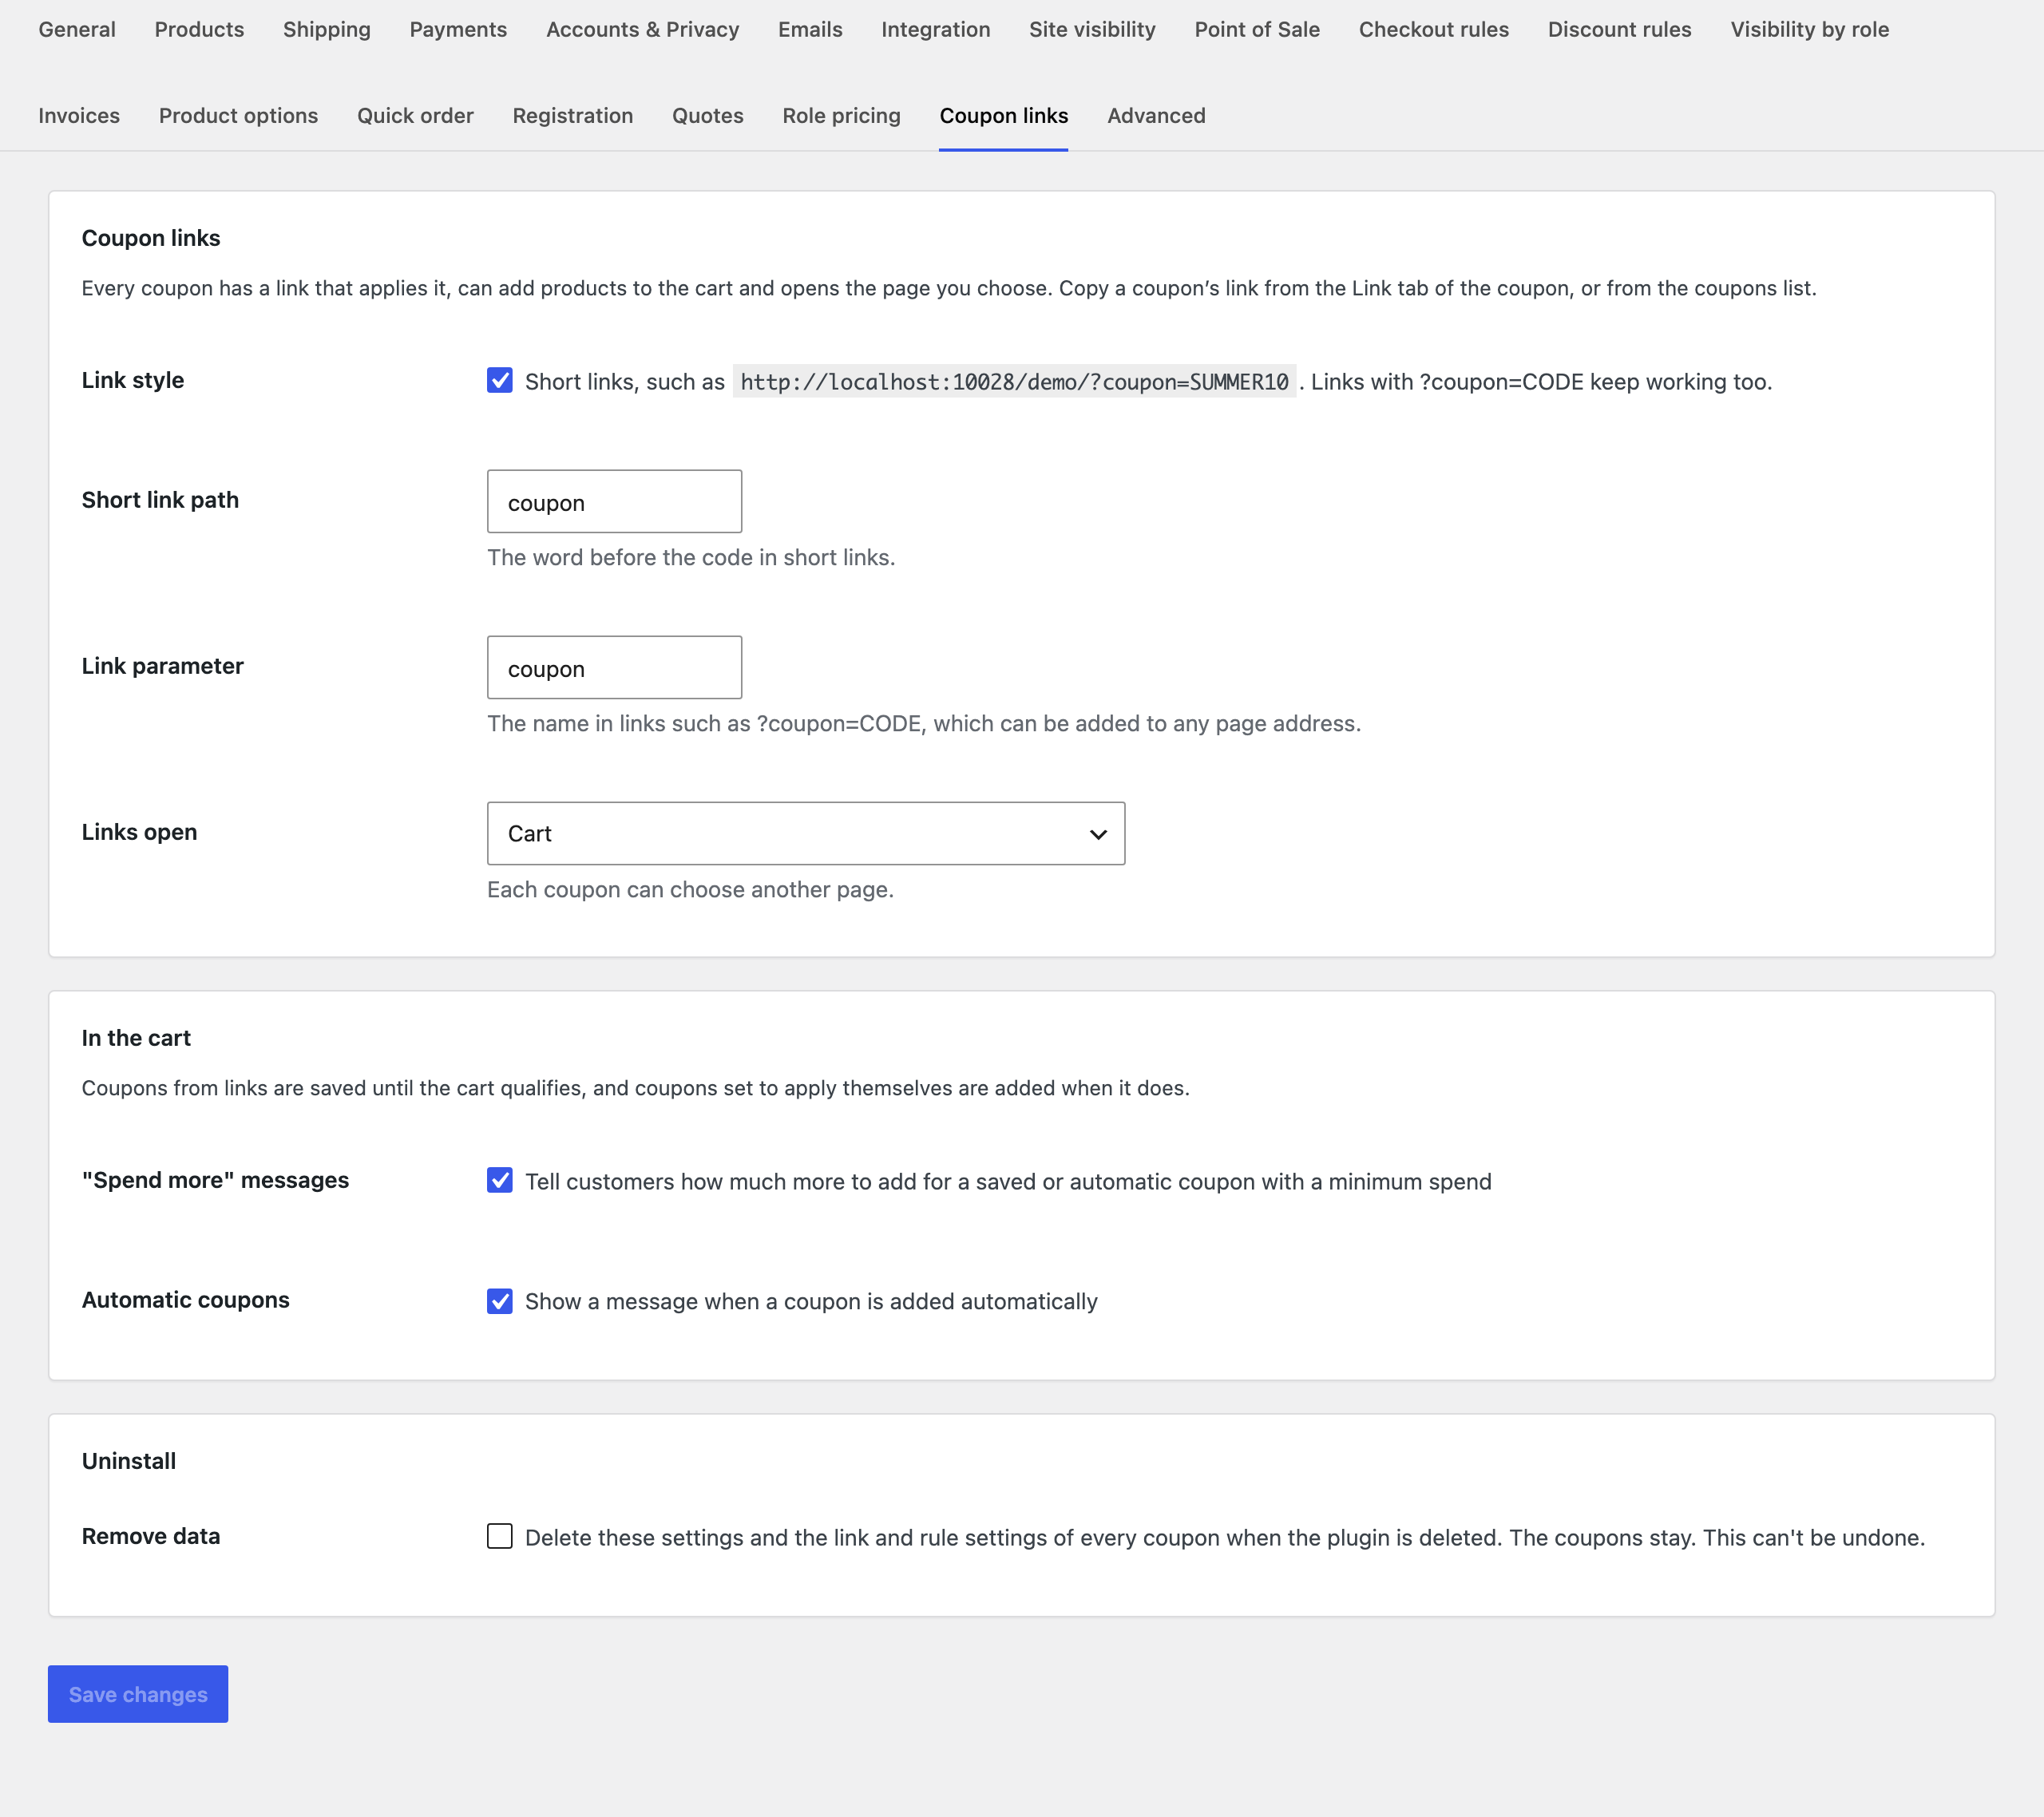Click the 'Each coupon can choose another page.' hint
The height and width of the screenshot is (1817, 2044).
coord(690,890)
